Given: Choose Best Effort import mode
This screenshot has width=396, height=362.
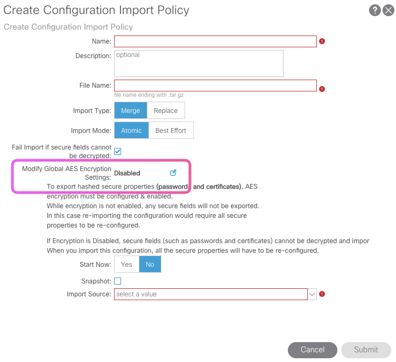Looking at the screenshot, I should click(x=171, y=130).
